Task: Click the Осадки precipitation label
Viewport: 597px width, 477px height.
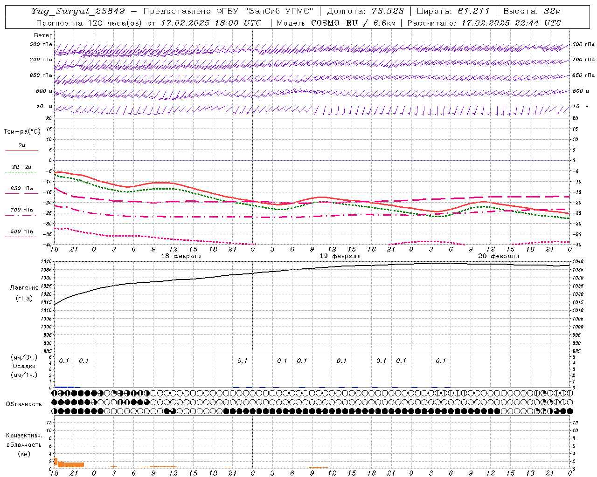Action: [x=24, y=366]
